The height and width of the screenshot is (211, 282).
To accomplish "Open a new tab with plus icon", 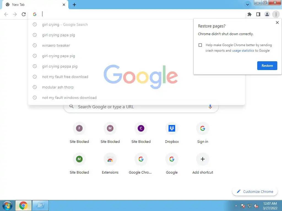I will 74,5.
